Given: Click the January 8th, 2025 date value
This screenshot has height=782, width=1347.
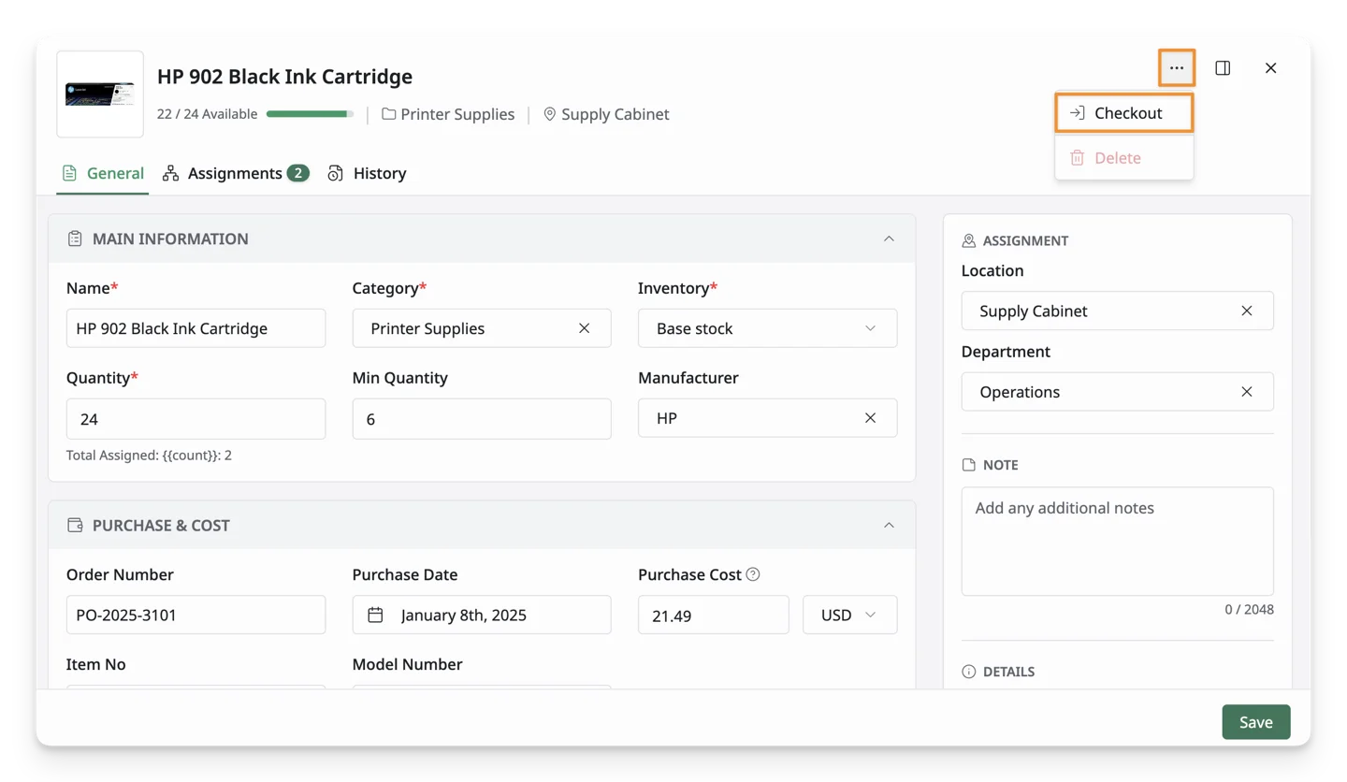Looking at the screenshot, I should 464,615.
